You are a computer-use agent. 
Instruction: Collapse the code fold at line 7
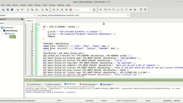pyautogui.click(x=37, y=24)
